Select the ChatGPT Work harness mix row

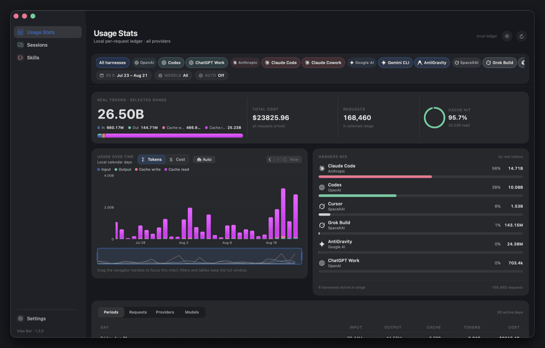[421, 266]
